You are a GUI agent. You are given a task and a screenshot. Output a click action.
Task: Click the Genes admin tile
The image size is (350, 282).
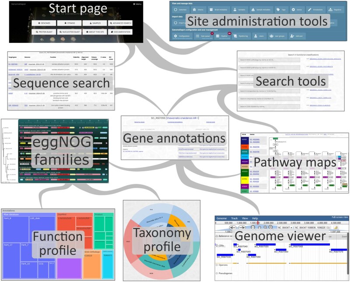coord(297,10)
